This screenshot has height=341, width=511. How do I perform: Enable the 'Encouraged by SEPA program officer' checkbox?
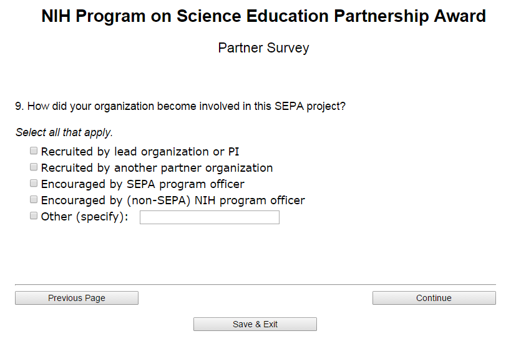(34, 184)
